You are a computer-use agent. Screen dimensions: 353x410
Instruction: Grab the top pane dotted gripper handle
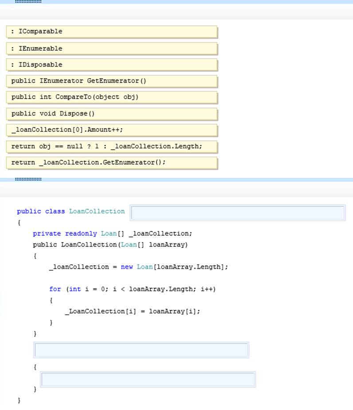click(x=28, y=1)
